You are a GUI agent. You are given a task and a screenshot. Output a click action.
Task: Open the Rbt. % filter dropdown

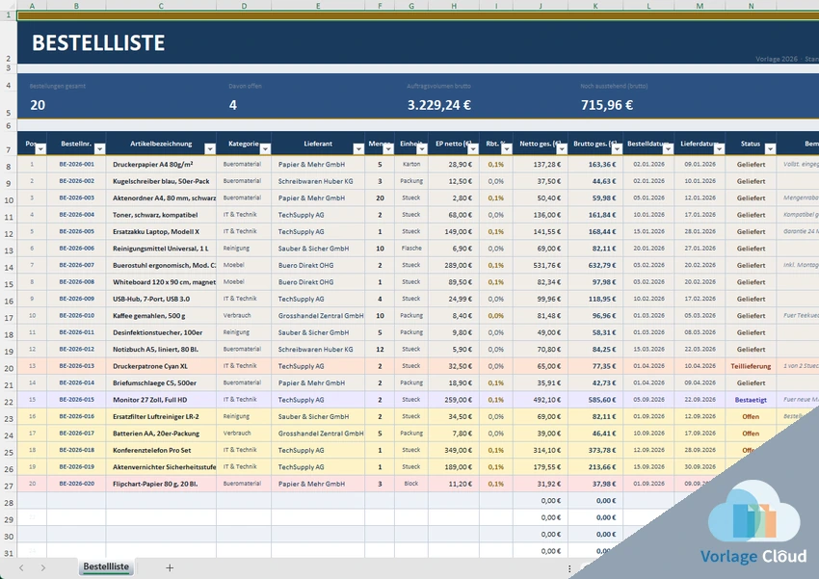tap(507, 149)
